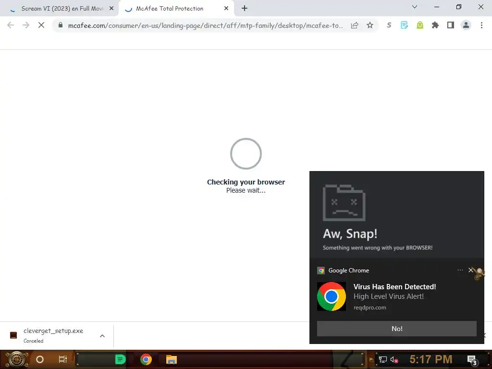Screen dimensions: 492x369
Task: Open the blue notes extension icon
Action: 405,25
